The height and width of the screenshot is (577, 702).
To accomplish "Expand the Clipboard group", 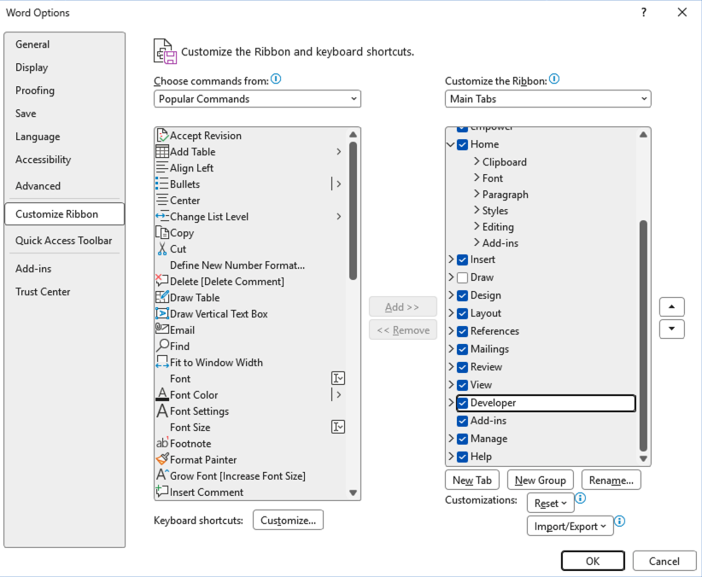I will [x=477, y=161].
